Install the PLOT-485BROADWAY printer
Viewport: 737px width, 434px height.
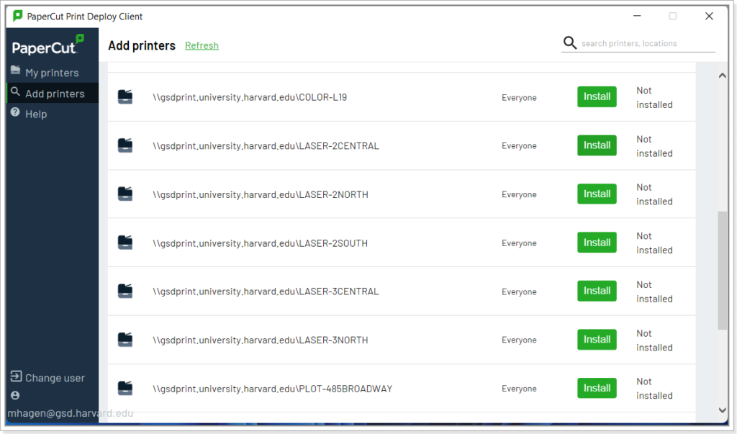(x=597, y=388)
